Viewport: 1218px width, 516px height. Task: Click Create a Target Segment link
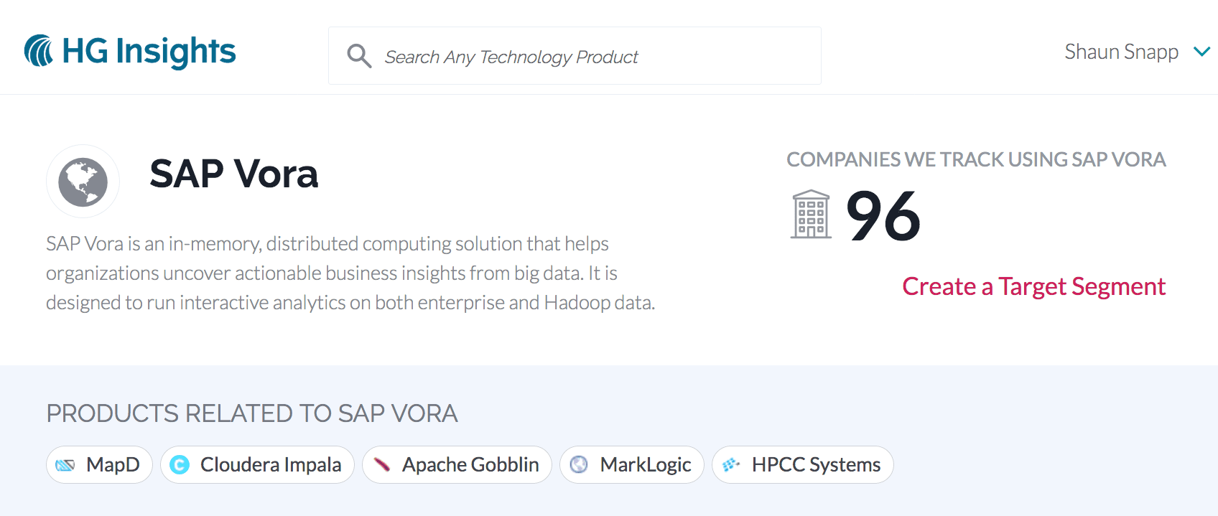[x=1033, y=286]
